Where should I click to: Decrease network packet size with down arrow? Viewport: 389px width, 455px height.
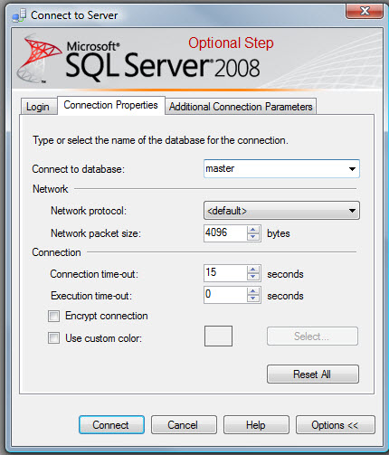[x=253, y=237]
